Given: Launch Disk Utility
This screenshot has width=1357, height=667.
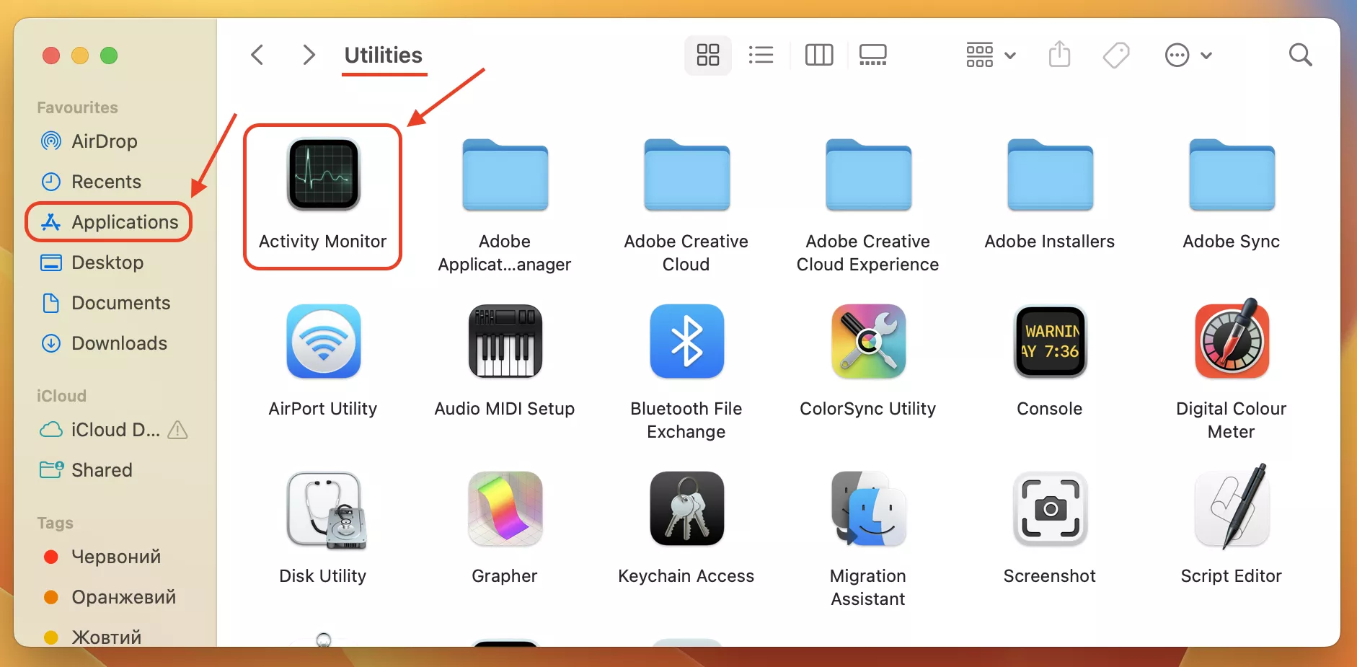Looking at the screenshot, I should (322, 510).
